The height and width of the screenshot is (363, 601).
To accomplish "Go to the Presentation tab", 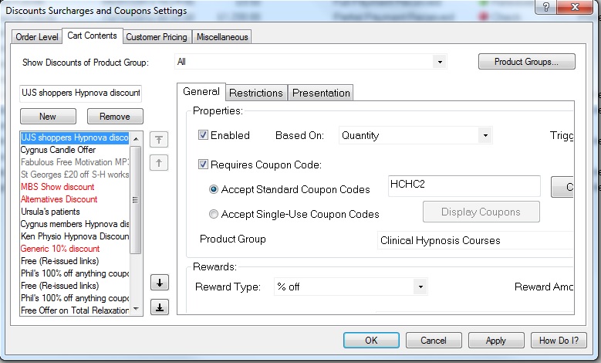I will tap(321, 93).
